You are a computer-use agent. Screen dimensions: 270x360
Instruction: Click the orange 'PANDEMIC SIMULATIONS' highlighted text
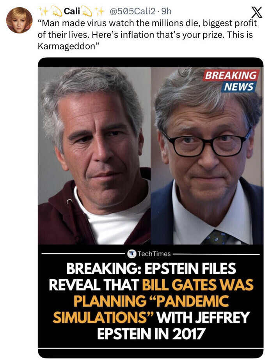pyautogui.click(x=141, y=309)
